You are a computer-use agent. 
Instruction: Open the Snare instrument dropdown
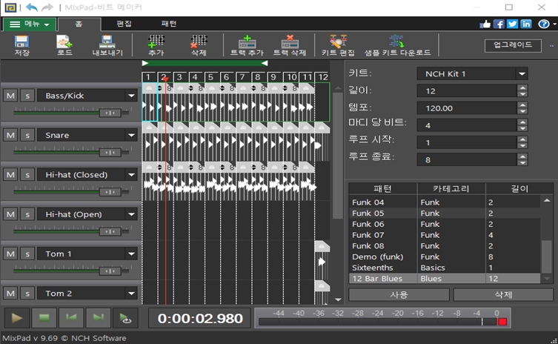[x=131, y=135]
